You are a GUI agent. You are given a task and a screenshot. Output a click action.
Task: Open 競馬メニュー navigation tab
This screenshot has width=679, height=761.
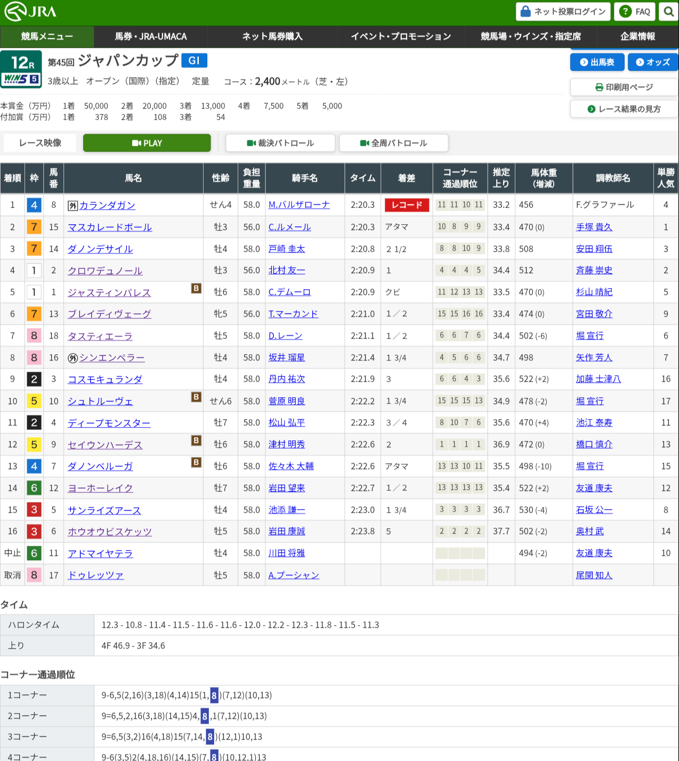(x=47, y=37)
